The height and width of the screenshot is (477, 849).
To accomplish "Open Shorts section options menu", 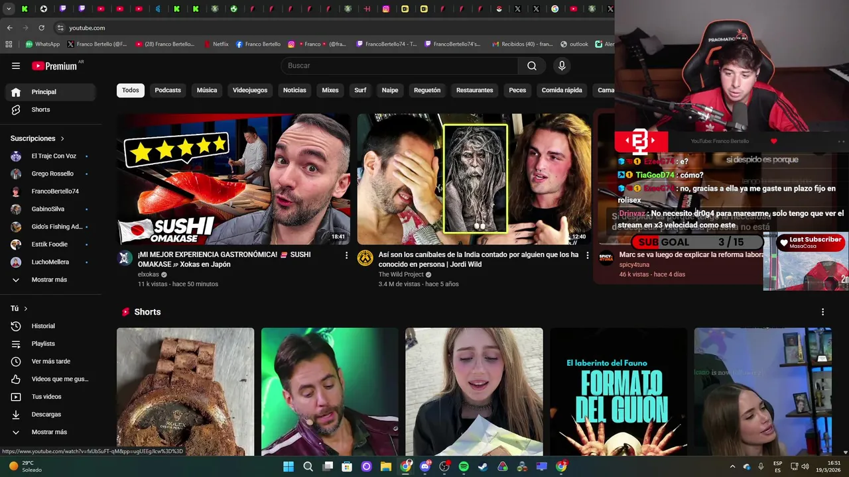I will coord(822,312).
